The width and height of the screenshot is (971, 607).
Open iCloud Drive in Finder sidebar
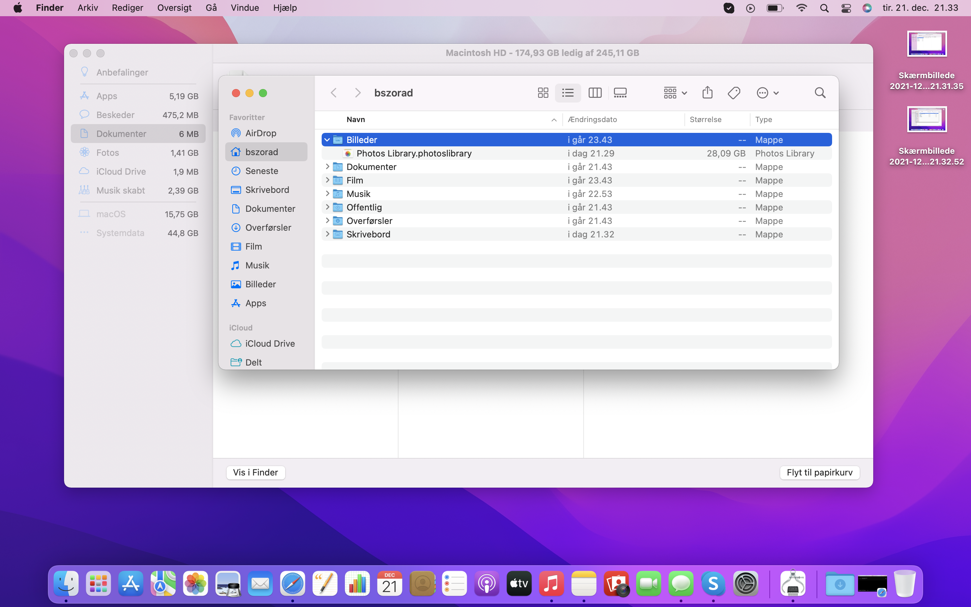(270, 344)
